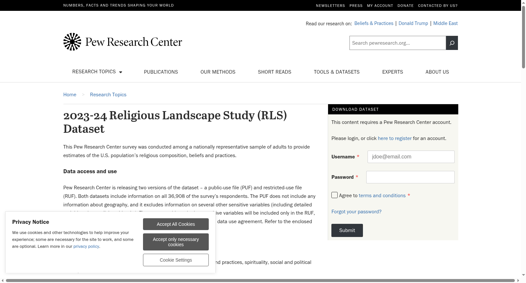Click here to register link

pos(395,138)
